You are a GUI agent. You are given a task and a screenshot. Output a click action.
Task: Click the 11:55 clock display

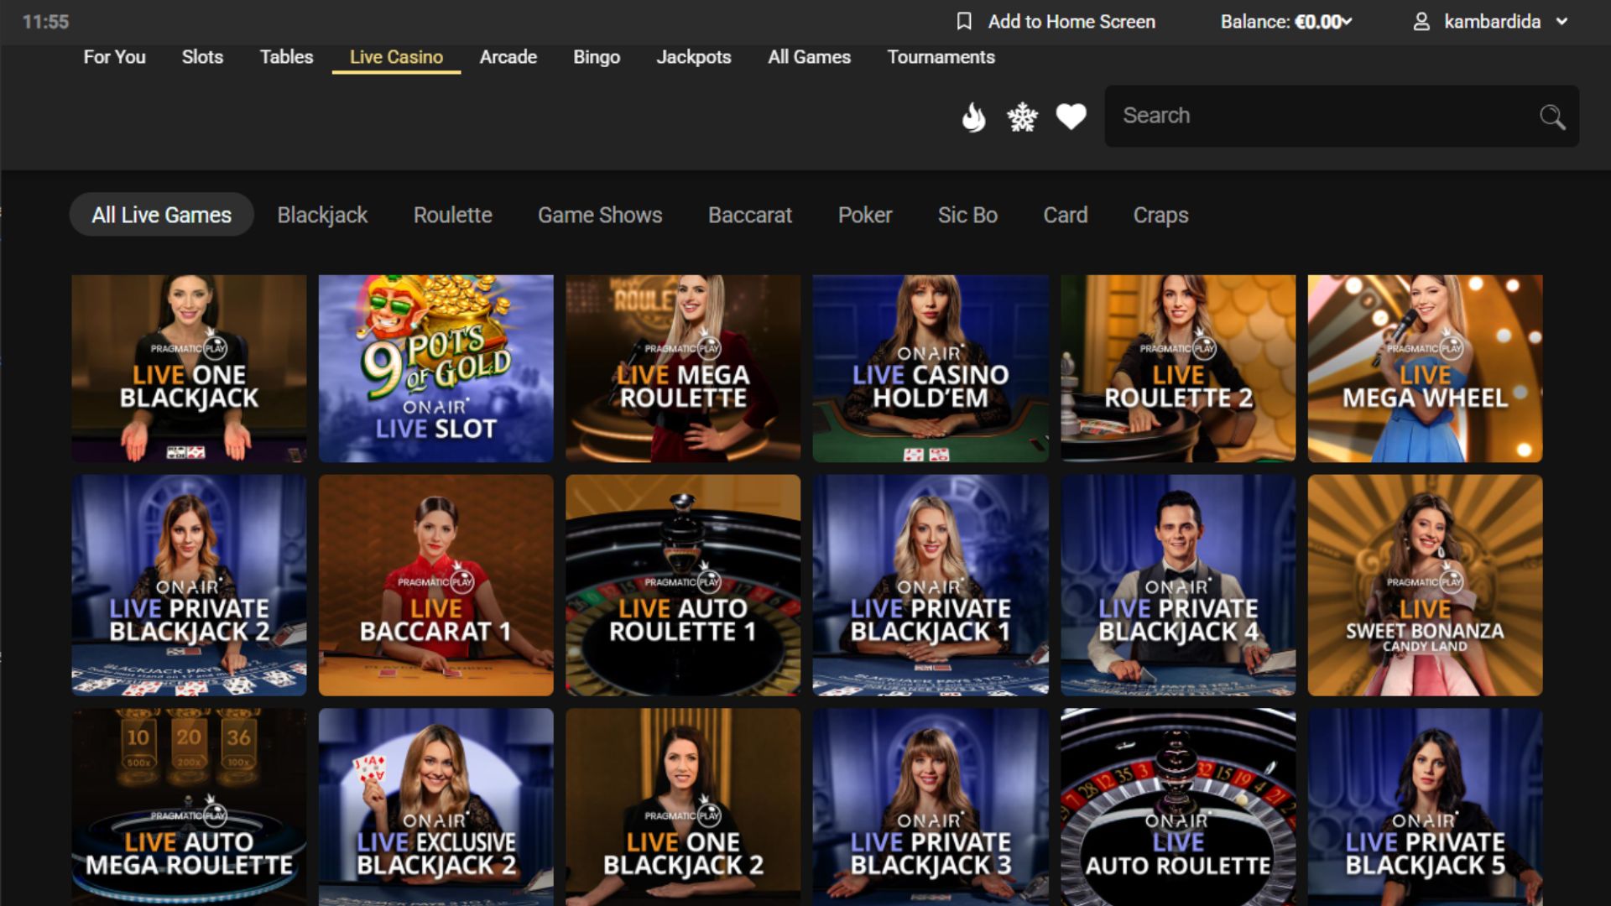[x=45, y=22]
